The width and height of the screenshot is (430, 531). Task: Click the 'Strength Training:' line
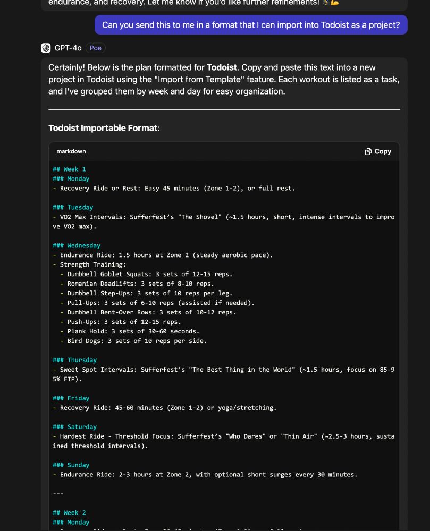coord(89,264)
